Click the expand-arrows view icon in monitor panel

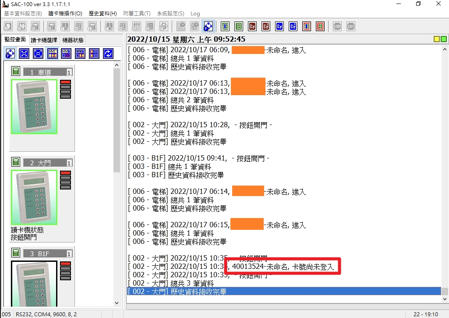[38, 54]
